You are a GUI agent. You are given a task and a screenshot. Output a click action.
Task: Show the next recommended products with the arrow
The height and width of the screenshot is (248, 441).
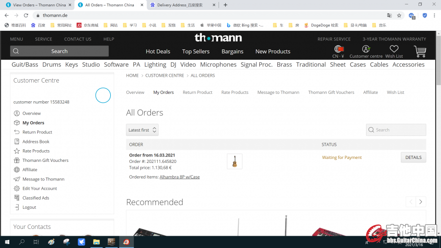(x=421, y=202)
